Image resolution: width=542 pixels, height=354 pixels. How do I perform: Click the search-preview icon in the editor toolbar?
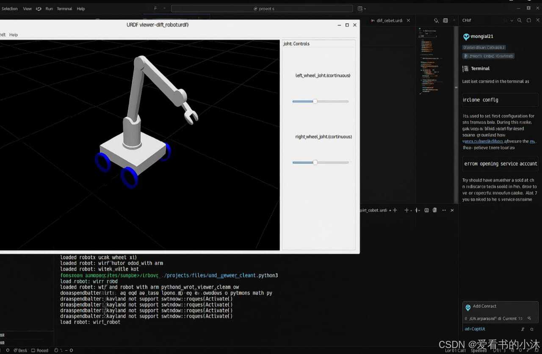tap(437, 20)
